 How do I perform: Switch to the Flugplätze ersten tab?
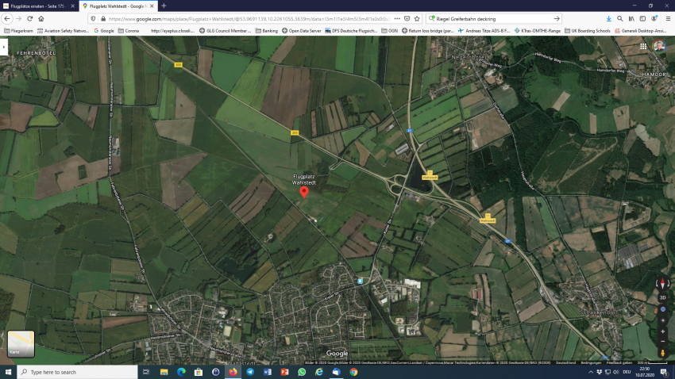pyautogui.click(x=37, y=6)
